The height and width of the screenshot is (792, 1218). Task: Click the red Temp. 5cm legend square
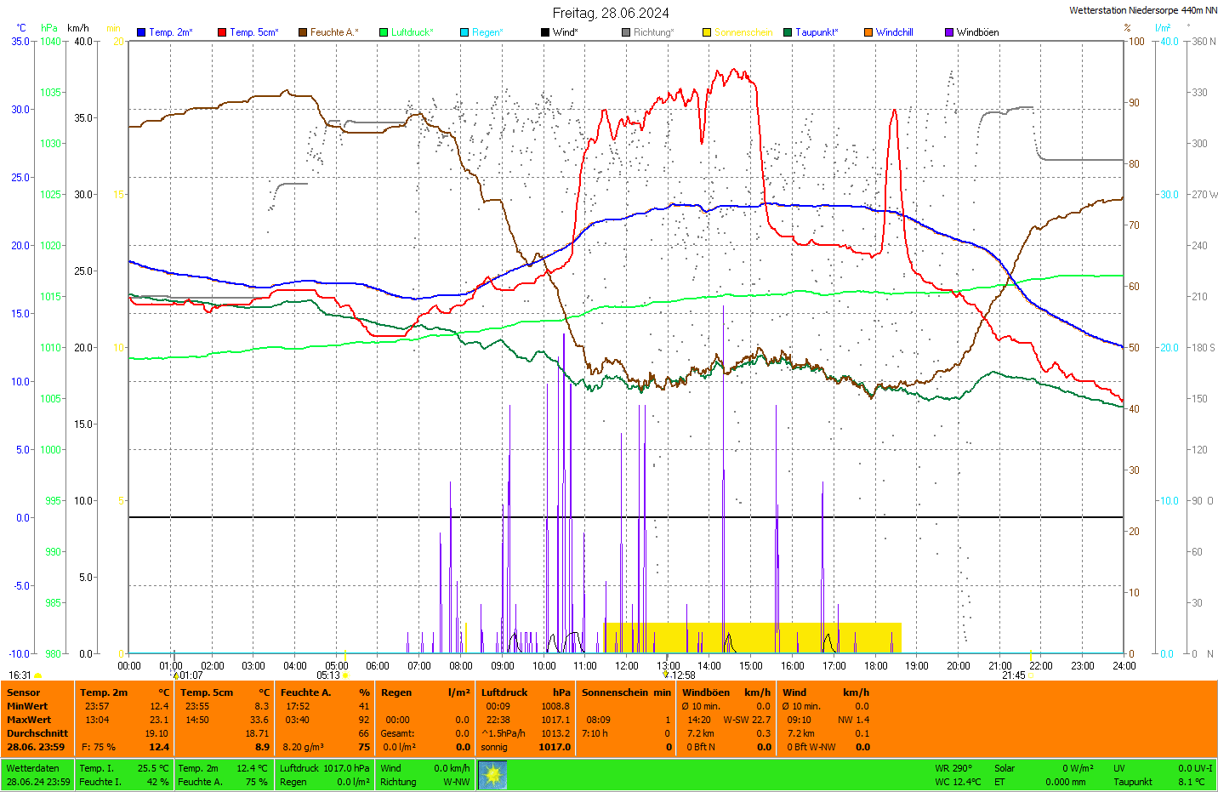coord(222,32)
